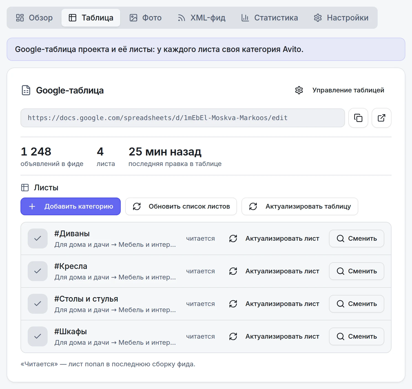Click Актуализировать лист for #Шкафы
Screen dimensions: 412x389
[274, 336]
